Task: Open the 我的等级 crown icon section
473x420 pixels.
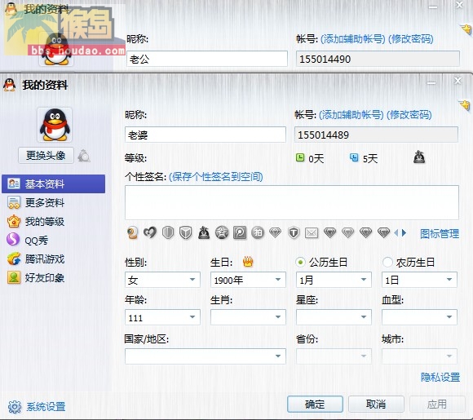Action: pos(14,222)
